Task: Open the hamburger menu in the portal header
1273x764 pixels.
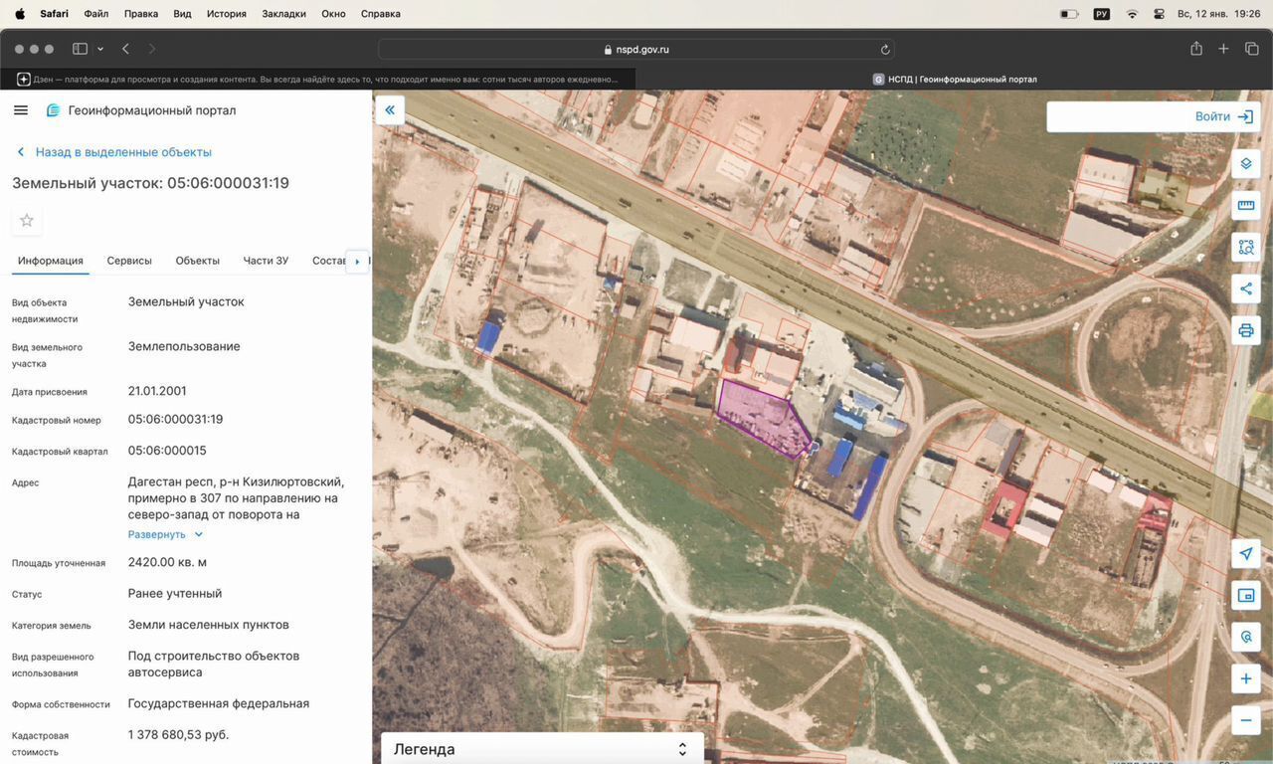Action: pos(21,110)
